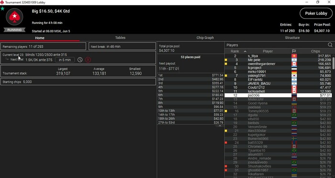Sort by the Rank column header
The image size is (335, 178).
235,51
